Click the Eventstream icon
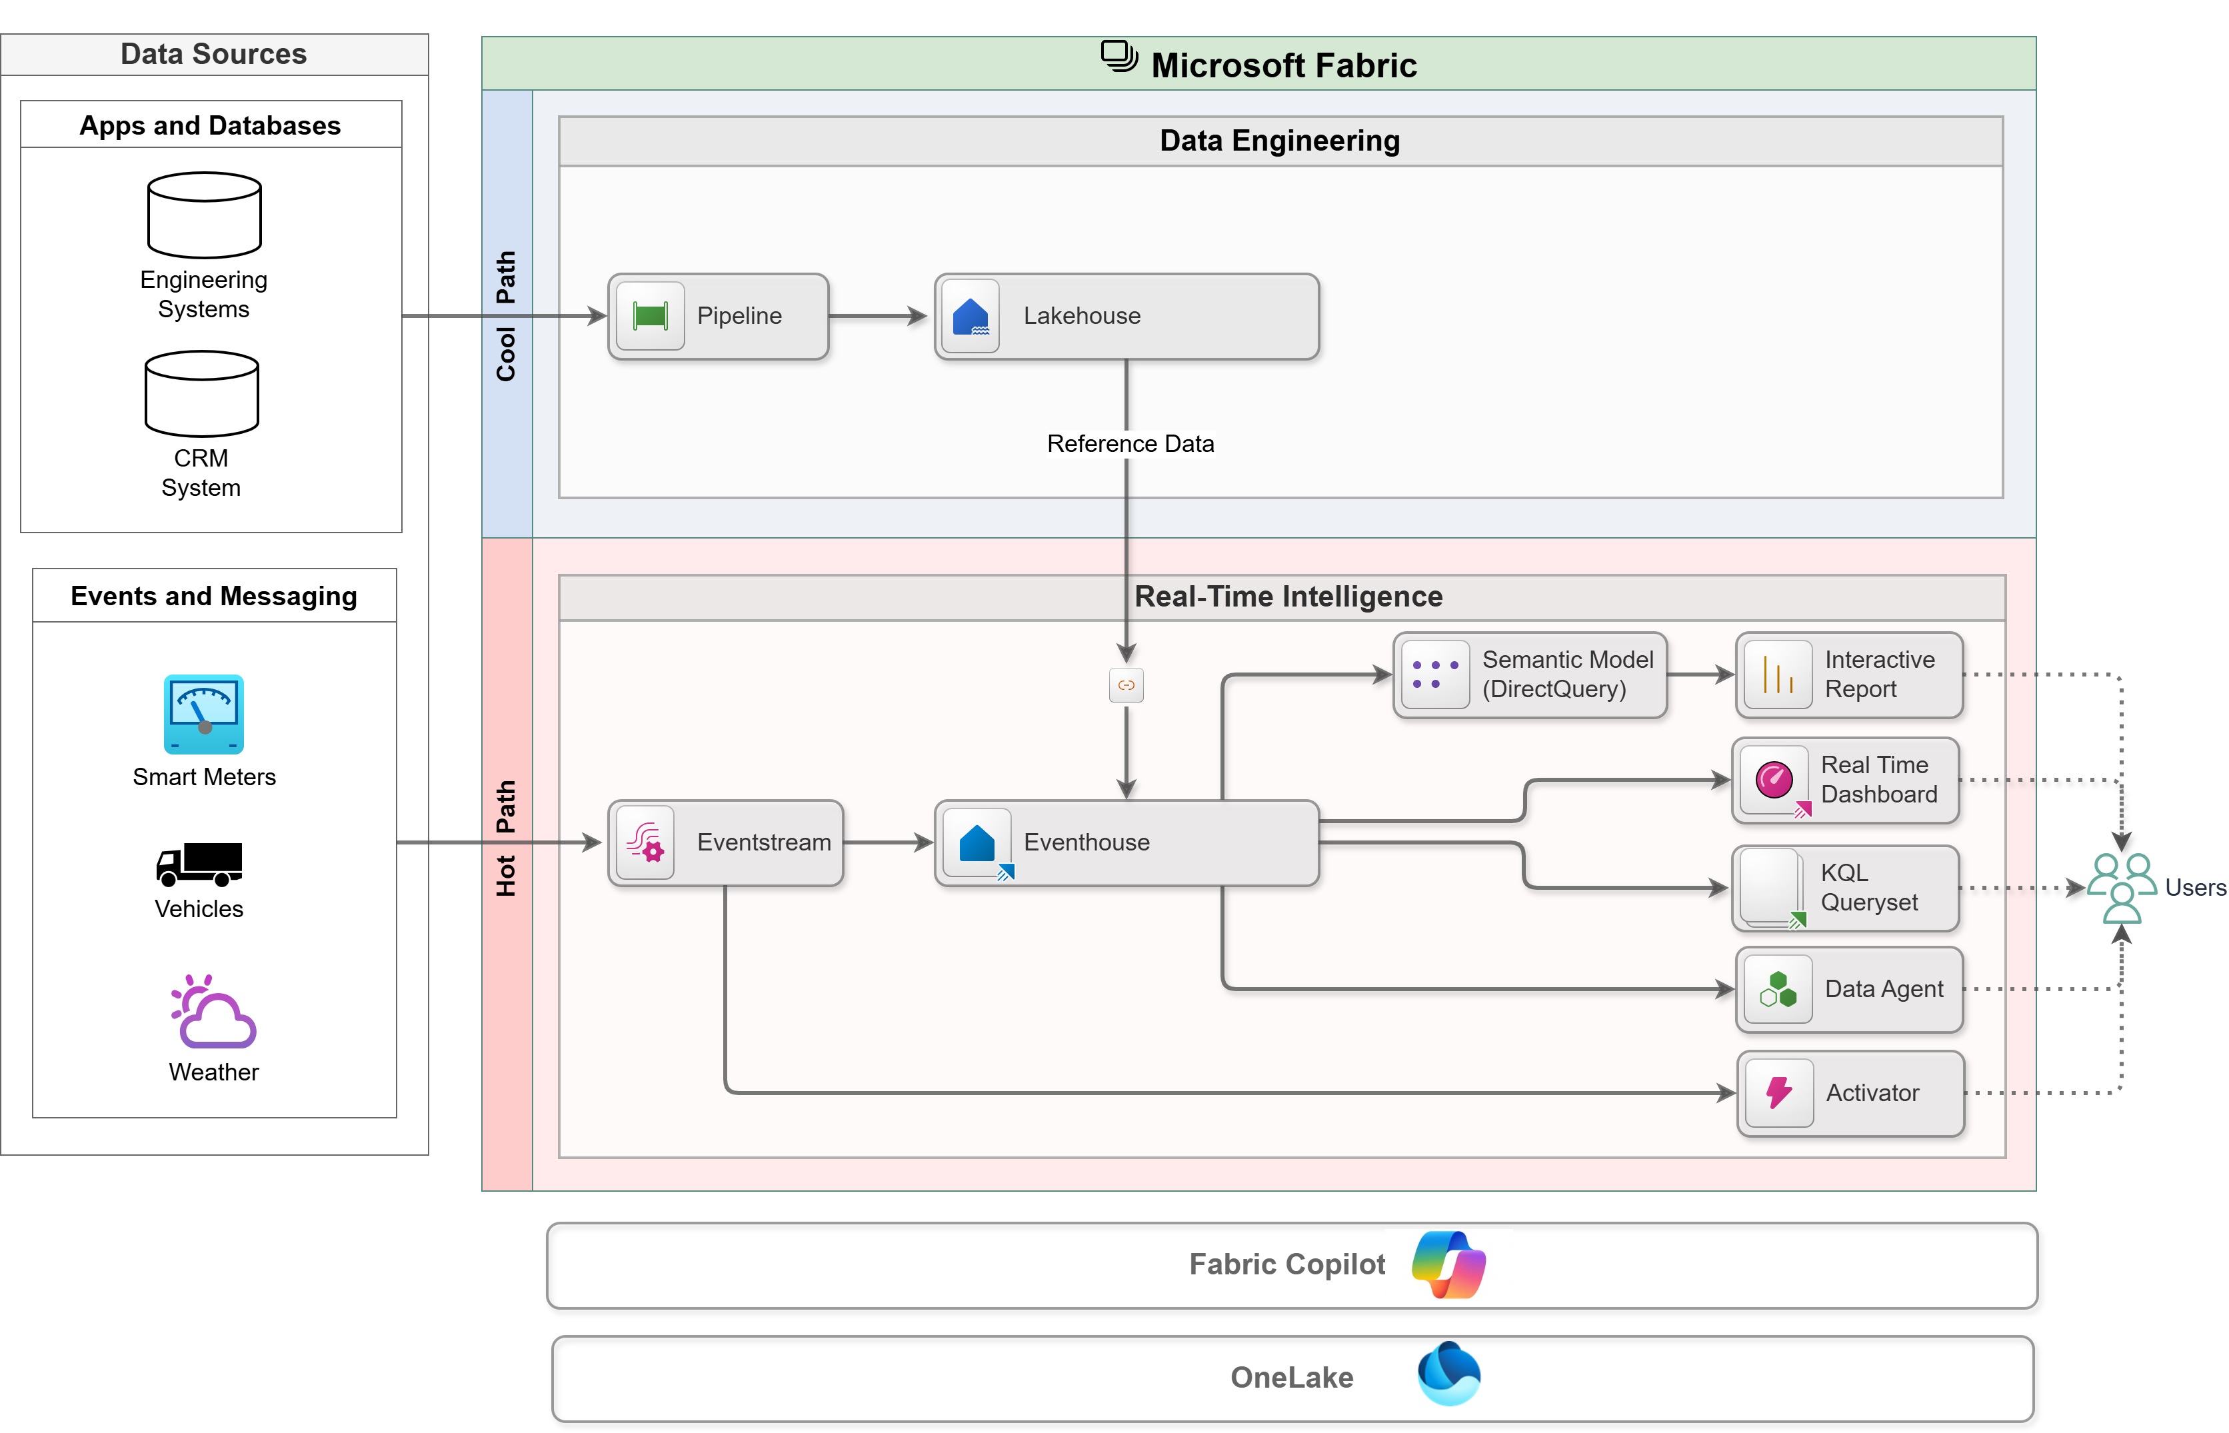 click(647, 842)
